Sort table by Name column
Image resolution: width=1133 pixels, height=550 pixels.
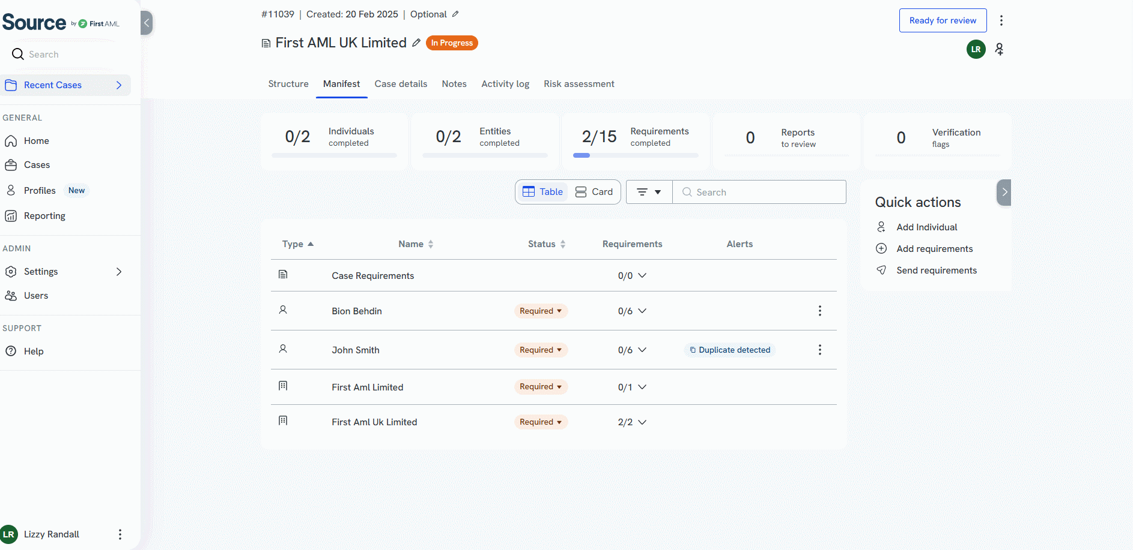[x=416, y=244]
